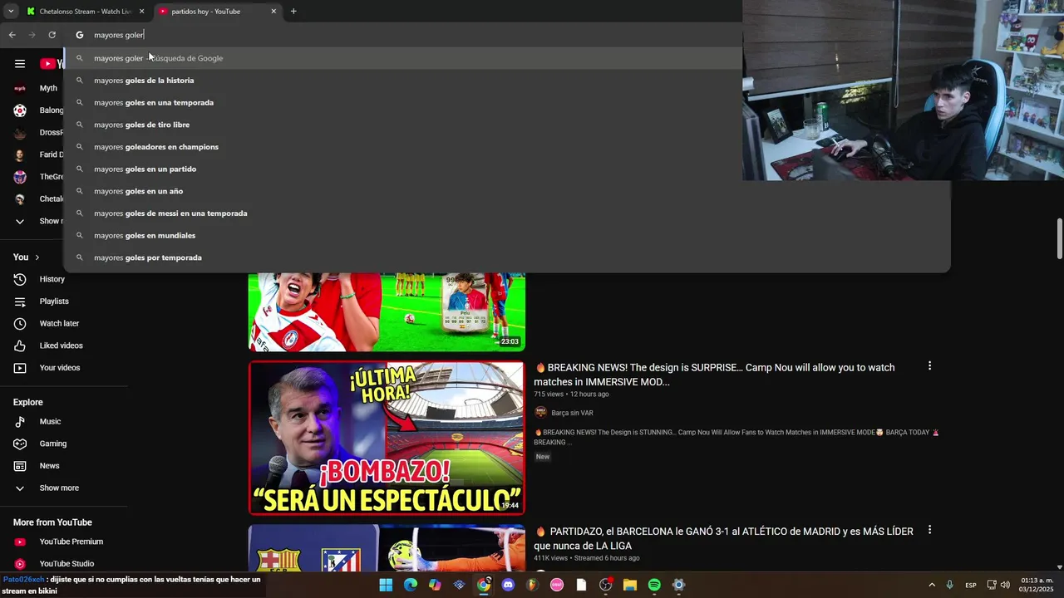Open the YouTube hamburger guide menu
The height and width of the screenshot is (598, 1064).
click(20, 64)
